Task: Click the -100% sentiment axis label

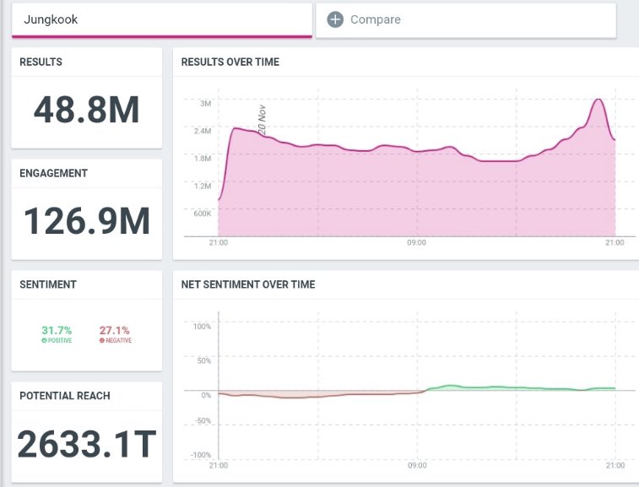Action: (201, 455)
